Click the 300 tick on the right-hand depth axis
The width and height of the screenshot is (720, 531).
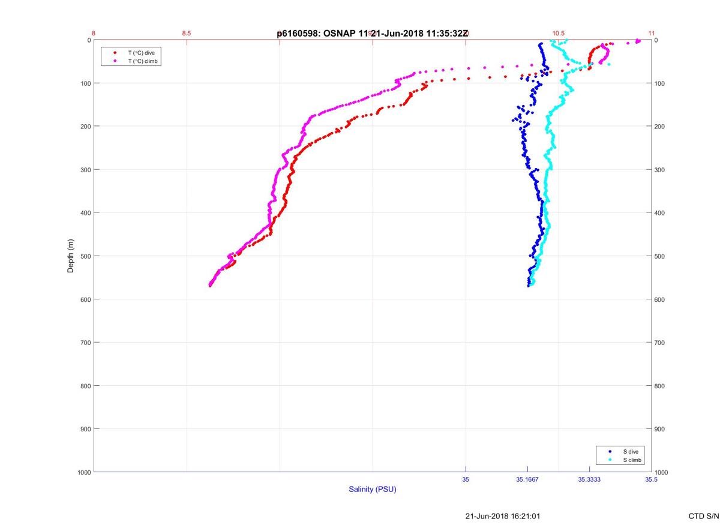660,170
